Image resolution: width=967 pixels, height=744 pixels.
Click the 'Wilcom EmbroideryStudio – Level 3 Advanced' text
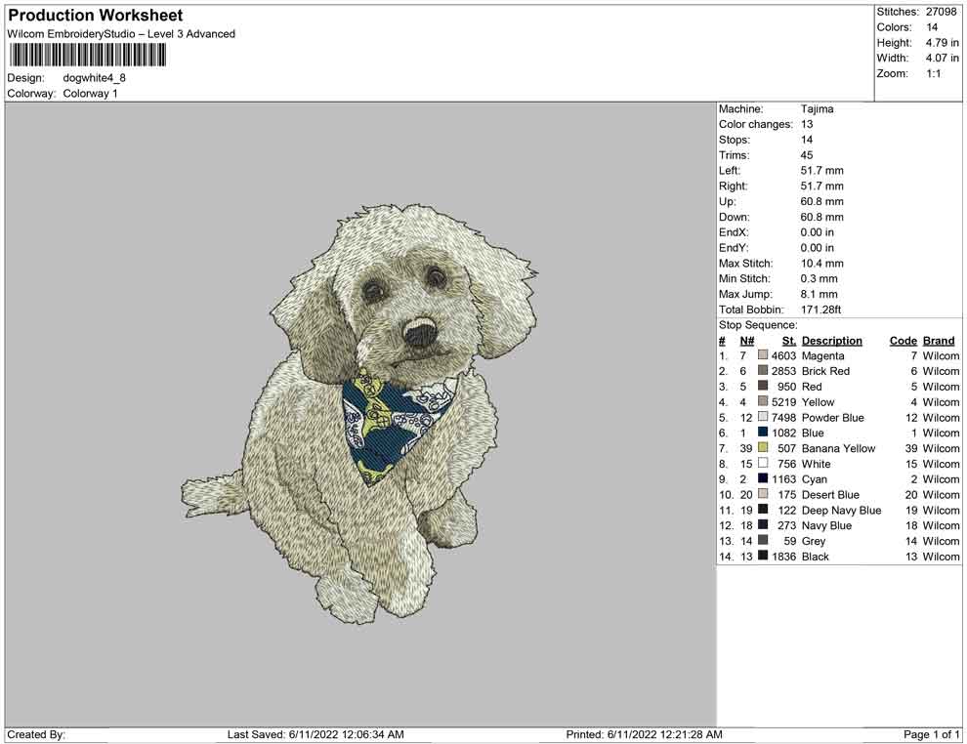point(121,34)
